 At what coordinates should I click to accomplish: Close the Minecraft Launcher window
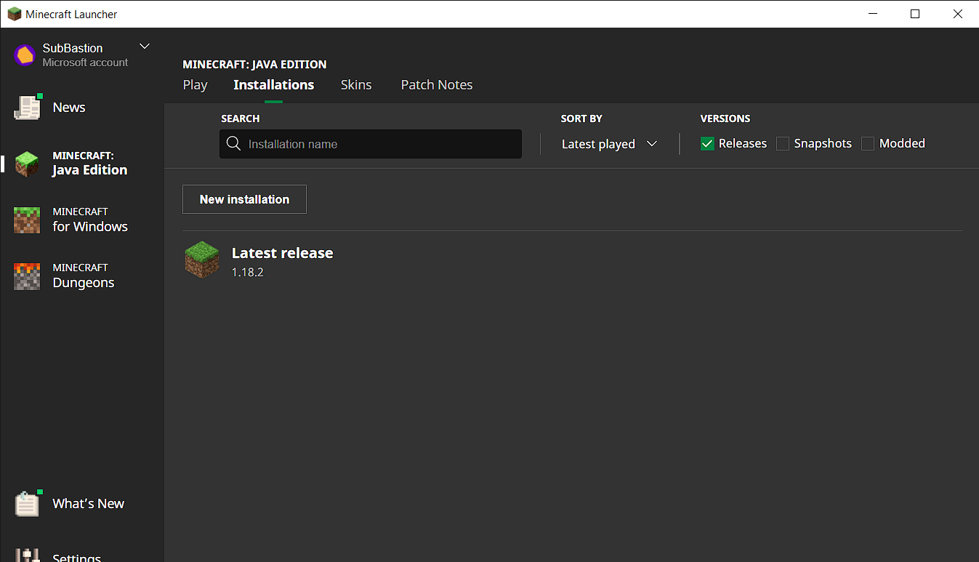tap(957, 14)
